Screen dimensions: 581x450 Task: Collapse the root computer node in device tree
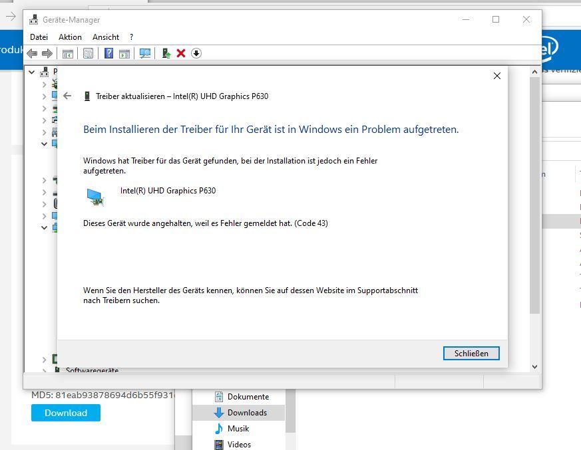coord(32,72)
